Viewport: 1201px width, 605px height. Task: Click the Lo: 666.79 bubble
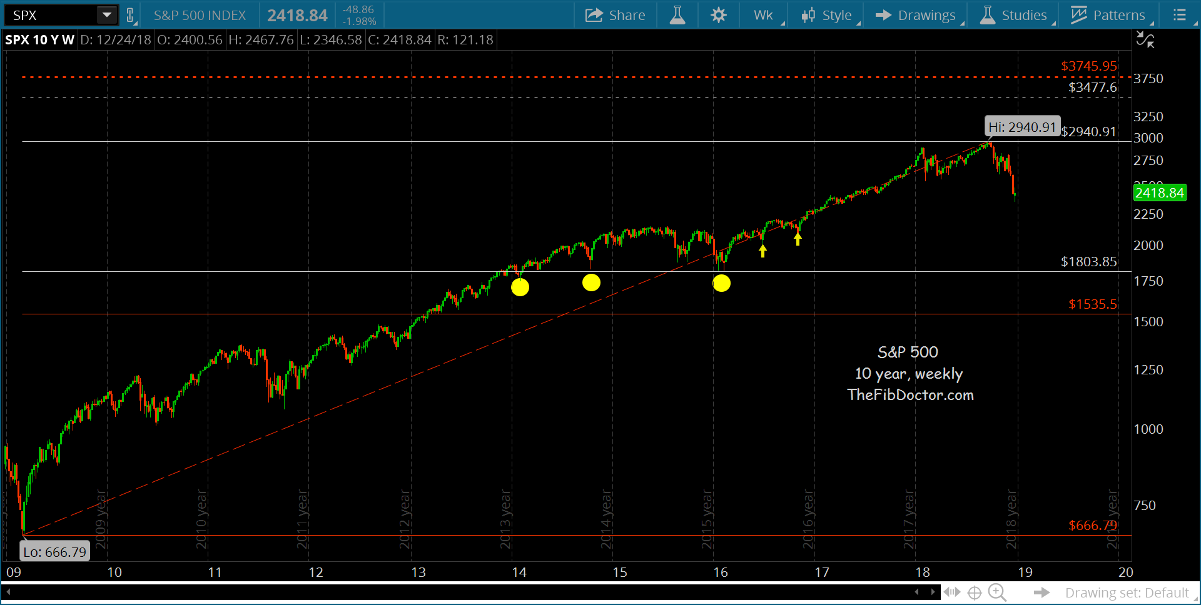(55, 552)
